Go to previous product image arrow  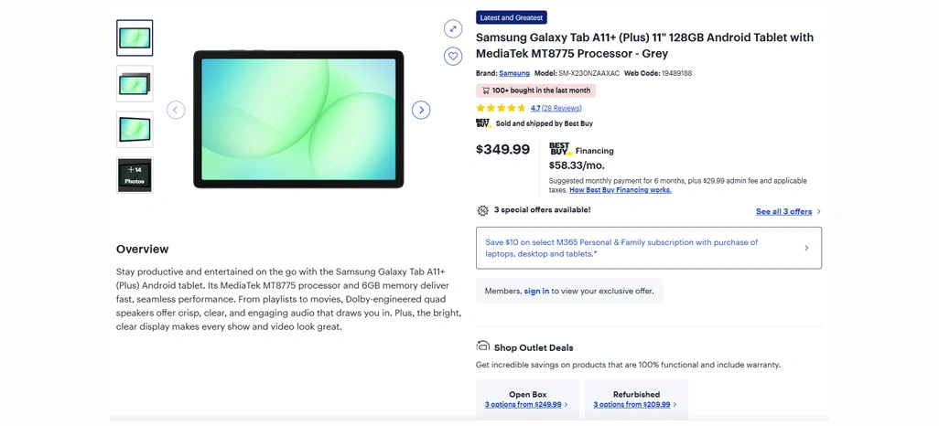coord(176,110)
